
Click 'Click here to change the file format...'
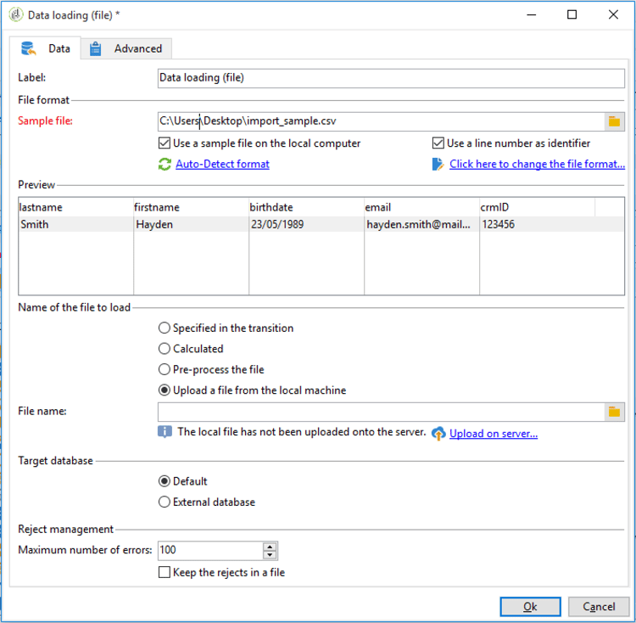pos(537,164)
